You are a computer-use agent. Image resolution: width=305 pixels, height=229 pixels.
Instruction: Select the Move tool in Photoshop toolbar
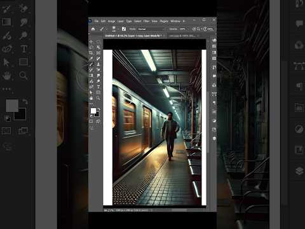pos(91,41)
